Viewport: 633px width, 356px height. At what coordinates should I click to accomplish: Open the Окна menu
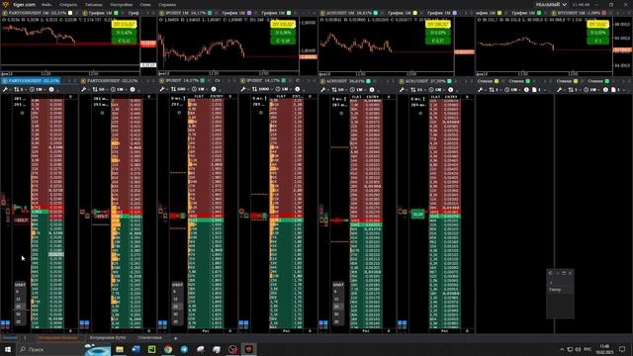click(x=145, y=4)
